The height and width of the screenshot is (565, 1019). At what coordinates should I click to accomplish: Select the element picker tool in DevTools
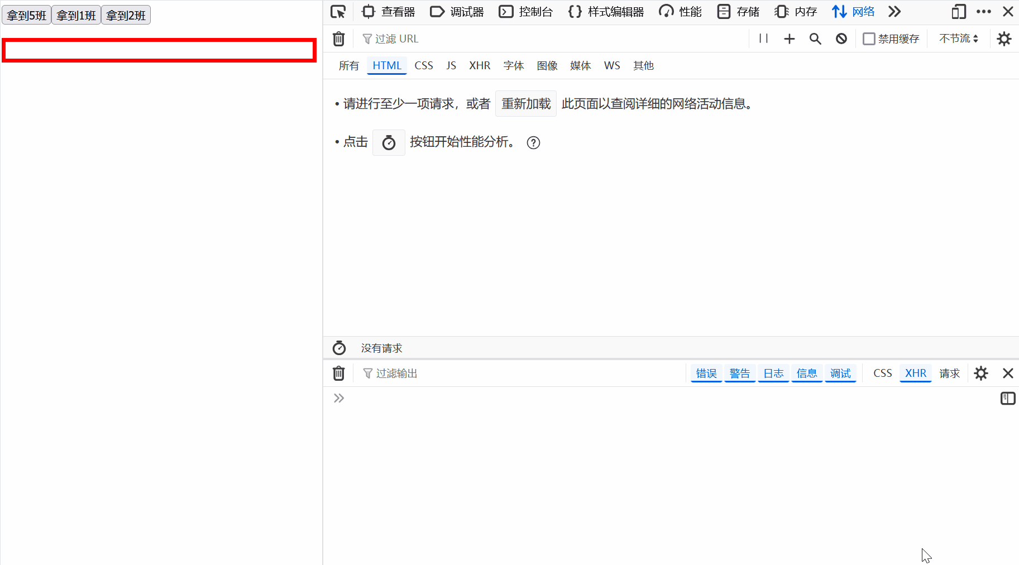click(338, 11)
